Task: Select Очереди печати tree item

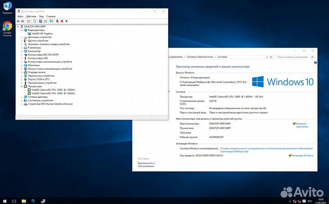Action: [37, 72]
